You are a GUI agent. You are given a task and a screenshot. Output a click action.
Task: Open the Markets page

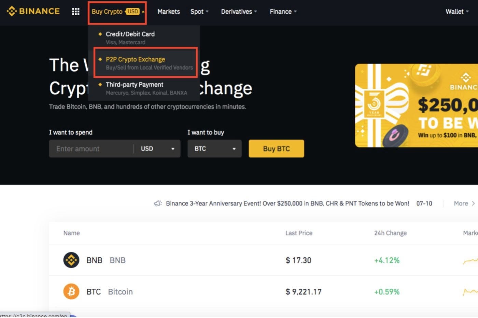(169, 12)
